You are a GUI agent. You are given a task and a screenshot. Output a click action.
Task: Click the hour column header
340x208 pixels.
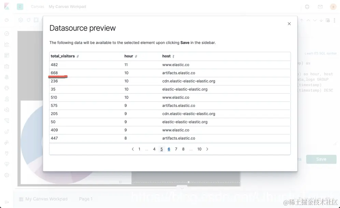(x=129, y=56)
